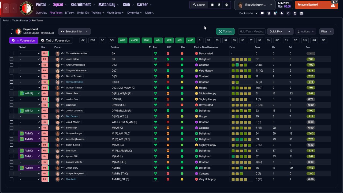The height and width of the screenshot is (193, 343).
Task: Click Cyle Larin's yellow morale icon
Action: (182, 179)
